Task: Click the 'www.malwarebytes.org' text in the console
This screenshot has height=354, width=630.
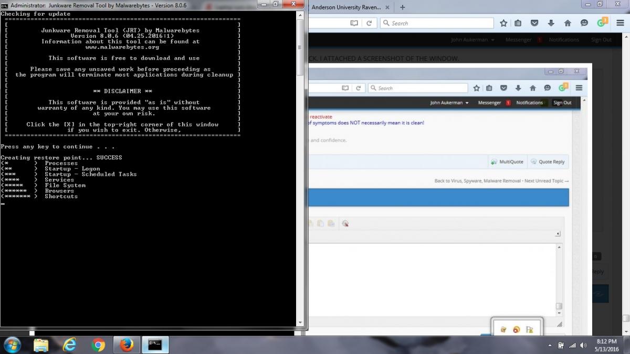Action: (122, 47)
